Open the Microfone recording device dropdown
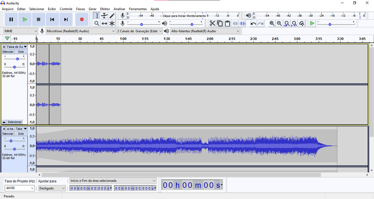374x199 pixels. (x=81, y=31)
